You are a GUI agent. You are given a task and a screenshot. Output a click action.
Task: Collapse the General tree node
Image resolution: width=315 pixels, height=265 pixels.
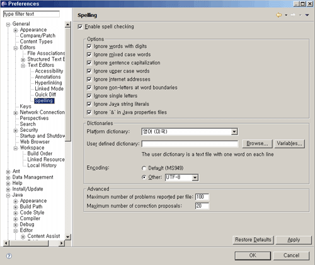[8, 25]
